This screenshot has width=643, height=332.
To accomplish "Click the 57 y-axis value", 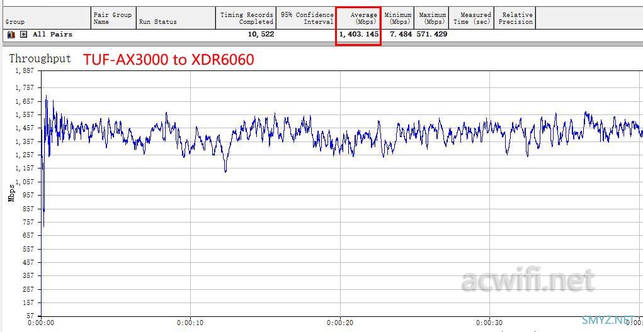I will [x=31, y=316].
